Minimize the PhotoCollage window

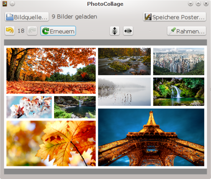(x=190, y=3)
